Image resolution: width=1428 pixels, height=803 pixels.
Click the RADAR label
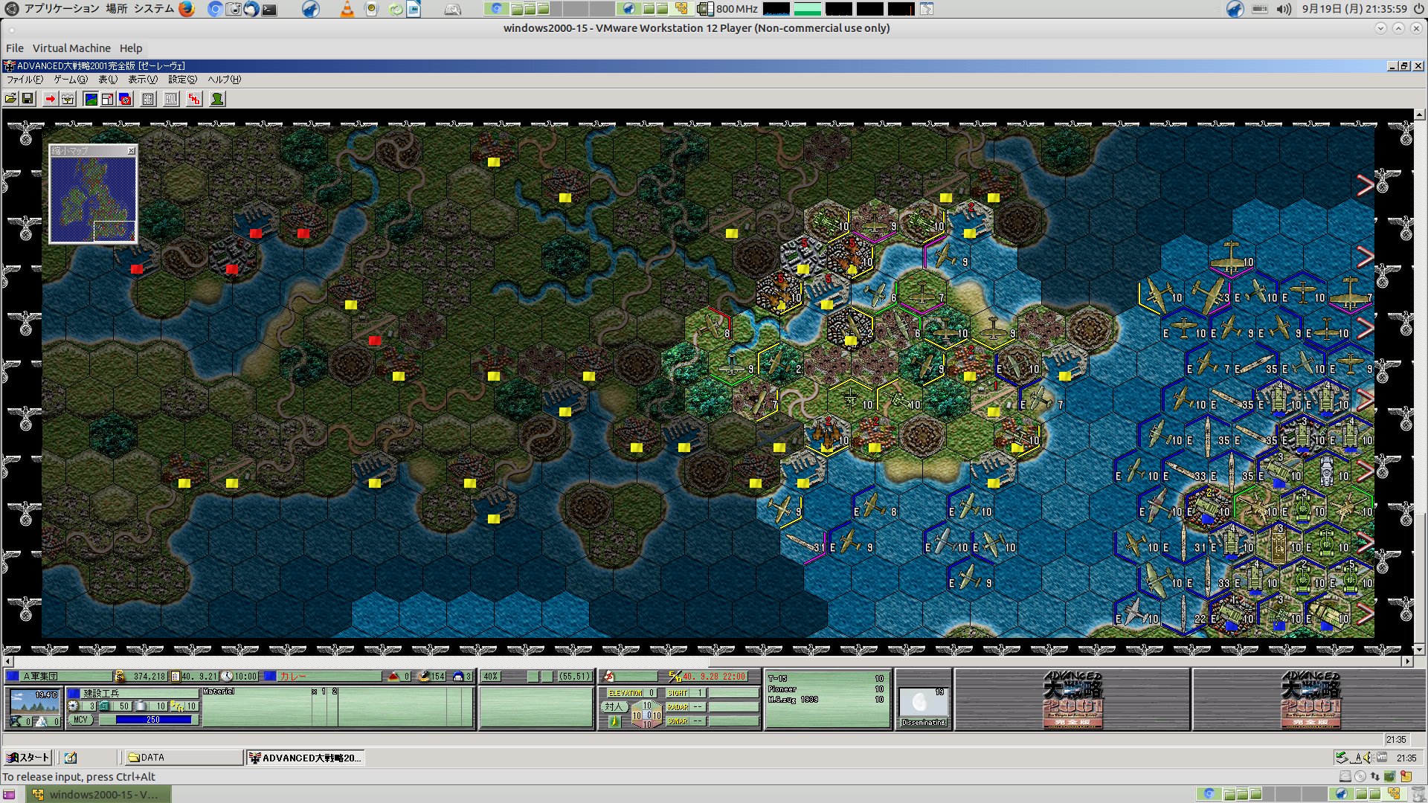point(678,707)
